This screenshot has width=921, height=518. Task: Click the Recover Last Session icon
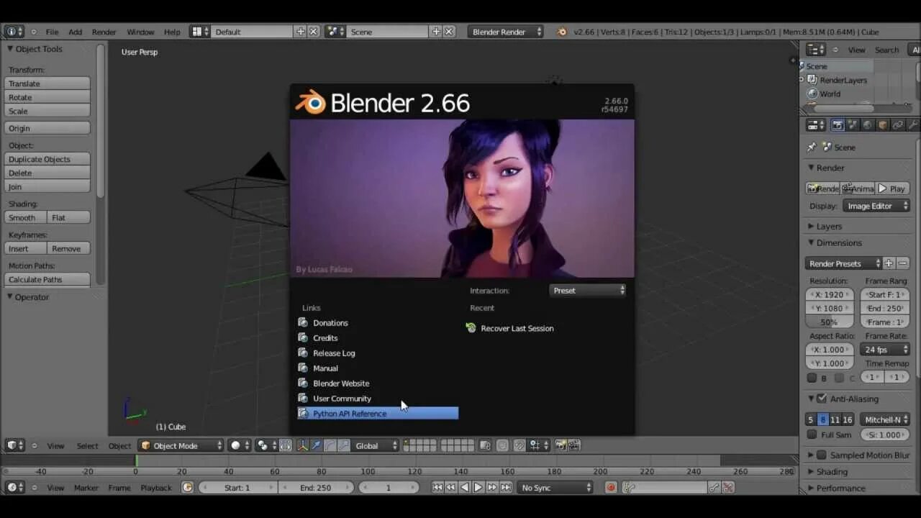(x=471, y=328)
